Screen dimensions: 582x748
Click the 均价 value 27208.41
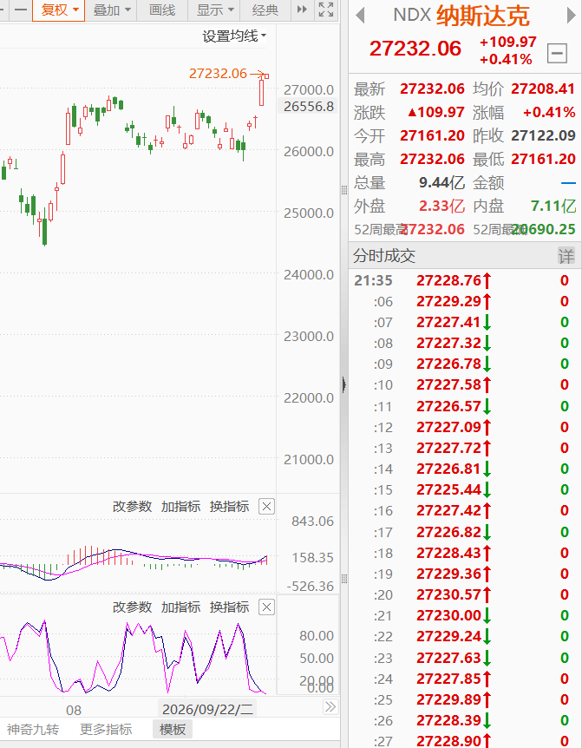[543, 89]
